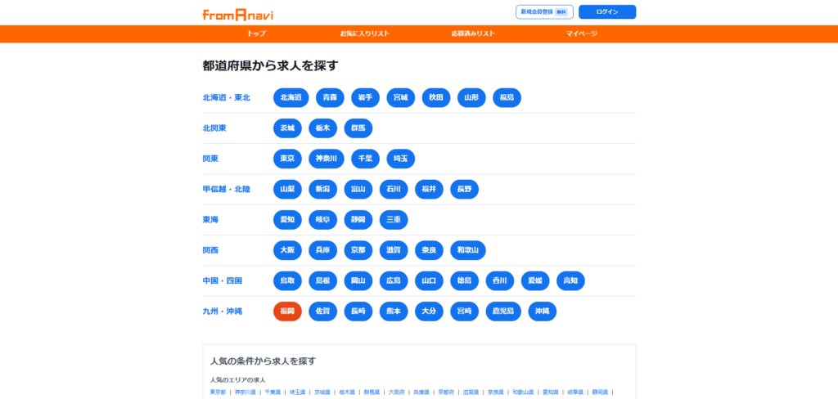Pick the 秋田 prefecture button
Screen dimensions: 838x399
pyautogui.click(x=435, y=98)
